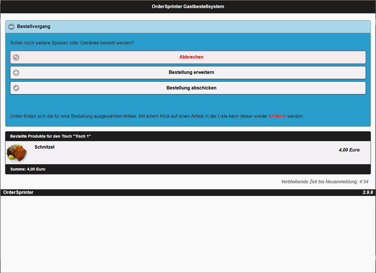
Task: Remove Schnitzel by clicking its name
Action: pyautogui.click(x=45, y=147)
